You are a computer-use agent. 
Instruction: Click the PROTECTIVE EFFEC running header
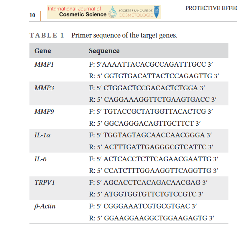[211, 8]
